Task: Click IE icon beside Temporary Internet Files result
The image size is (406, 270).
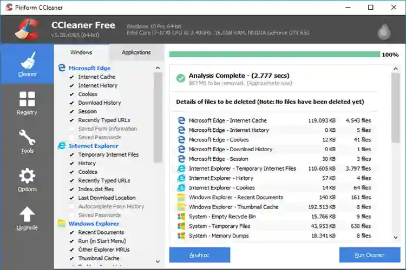Action: pos(181,168)
